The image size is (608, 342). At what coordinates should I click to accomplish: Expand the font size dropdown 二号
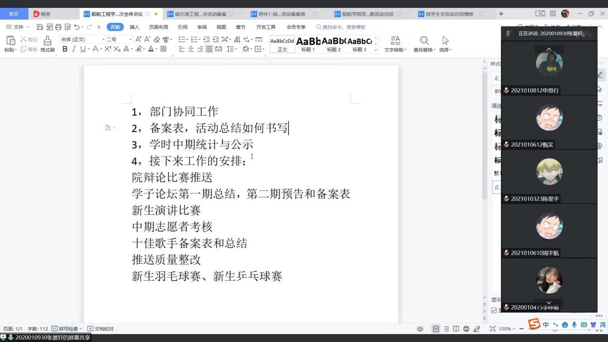point(131,39)
